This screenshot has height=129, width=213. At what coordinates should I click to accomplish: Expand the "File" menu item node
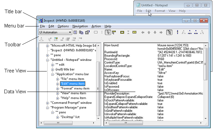coord(57,79)
